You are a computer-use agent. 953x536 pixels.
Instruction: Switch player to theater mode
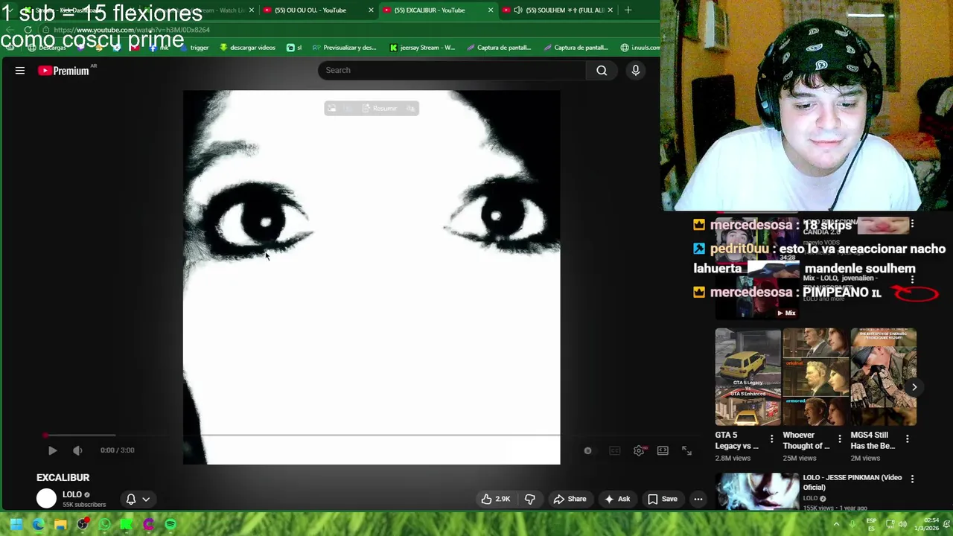(663, 450)
